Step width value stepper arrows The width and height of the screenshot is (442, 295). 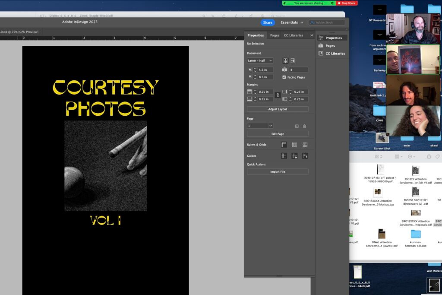pyautogui.click(x=255, y=70)
